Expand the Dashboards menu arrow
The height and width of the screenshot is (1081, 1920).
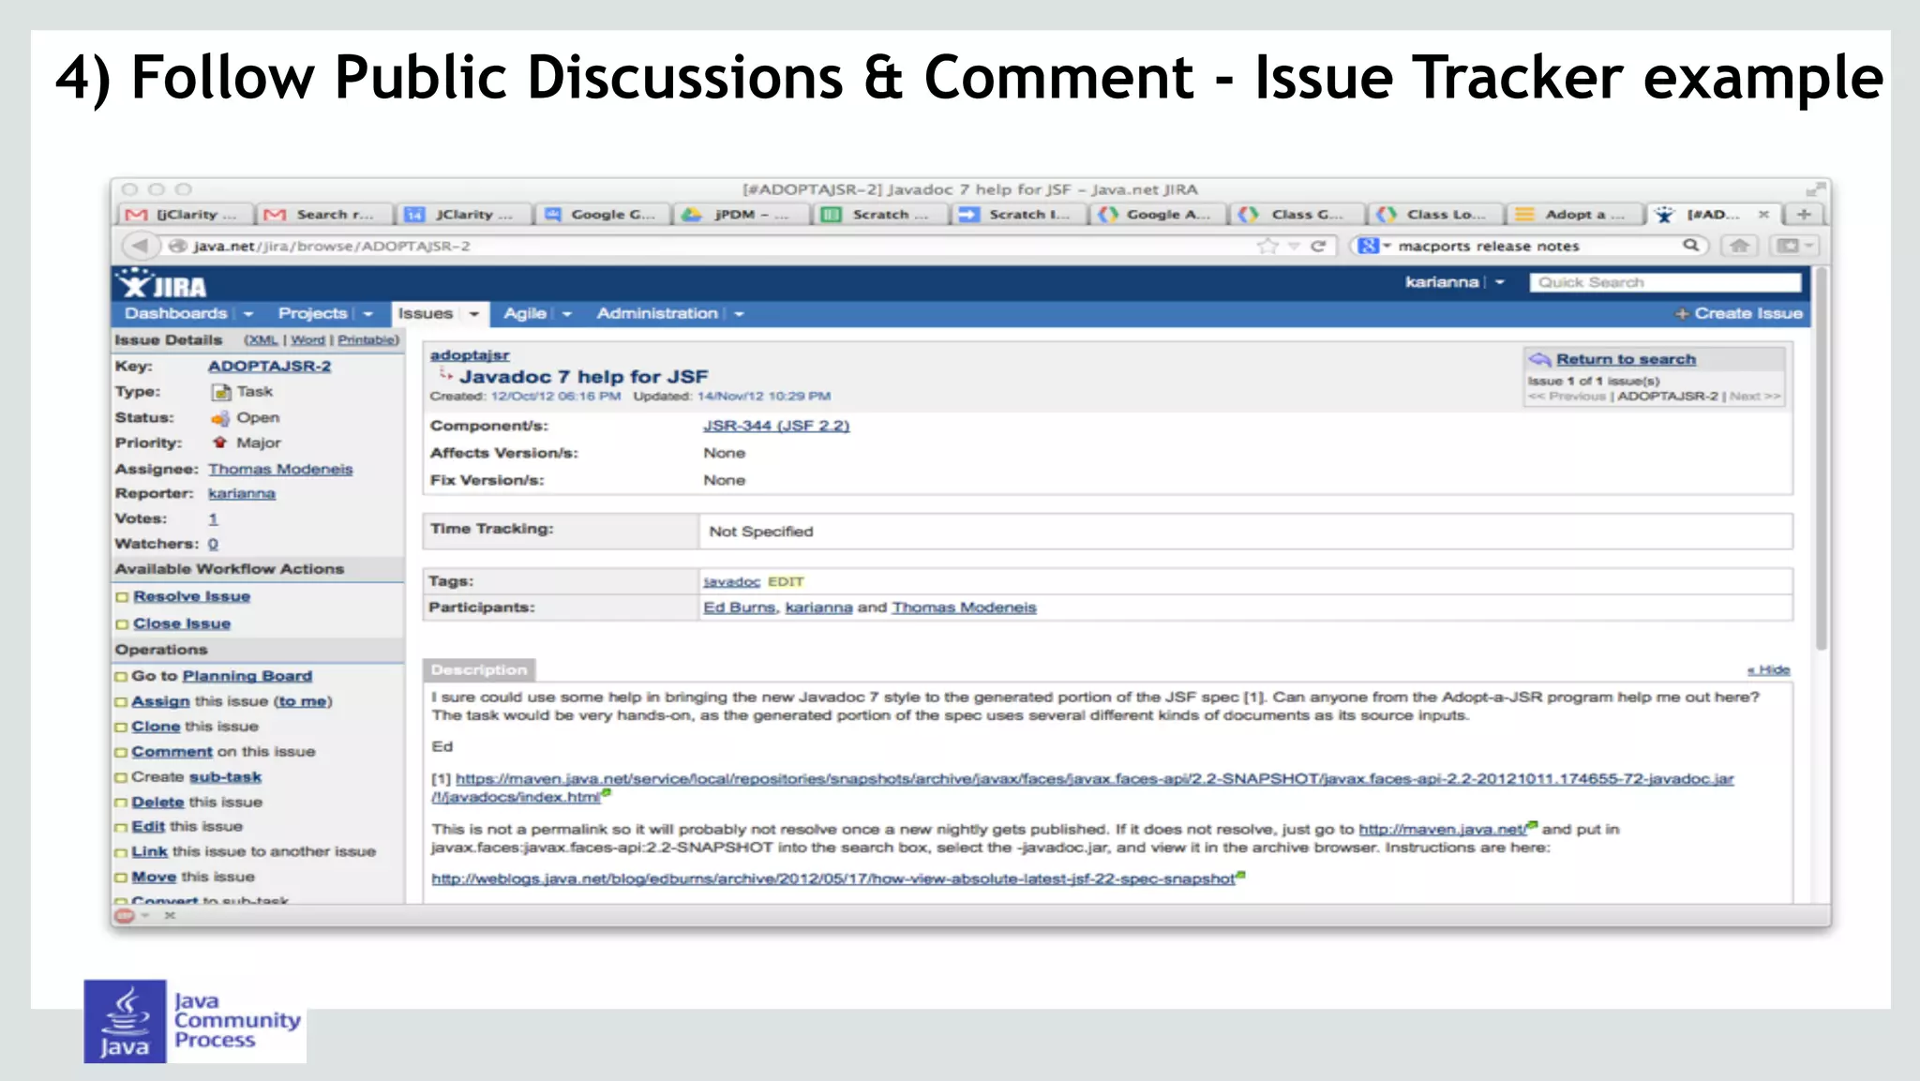click(248, 314)
